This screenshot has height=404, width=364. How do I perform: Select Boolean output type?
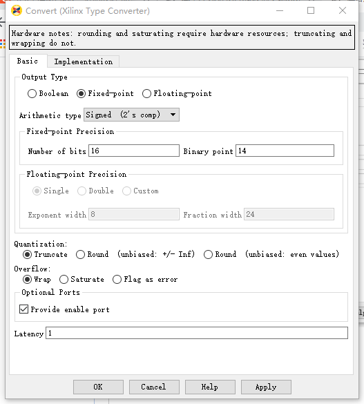click(x=32, y=93)
